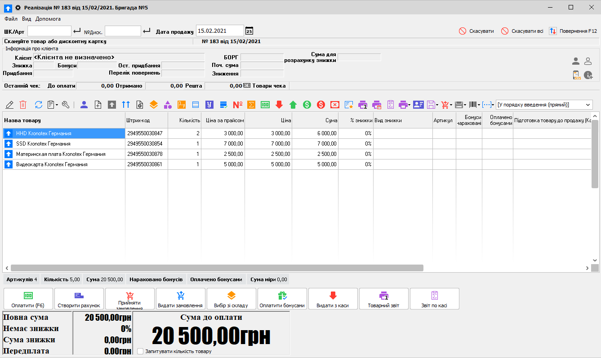Click the red № number icon
Image resolution: width=601 pixels, height=358 pixels.
237,105
